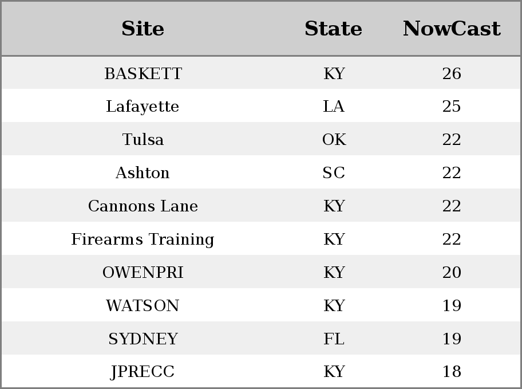
Task: Click the State column header
Action: (334, 29)
